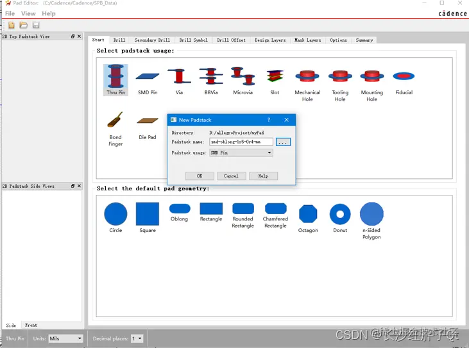Switch to the Drill Symbol tab
The image size is (469, 348).
pos(194,40)
